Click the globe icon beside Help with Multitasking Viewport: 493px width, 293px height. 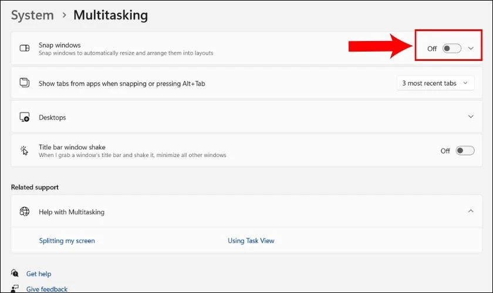pyautogui.click(x=25, y=212)
